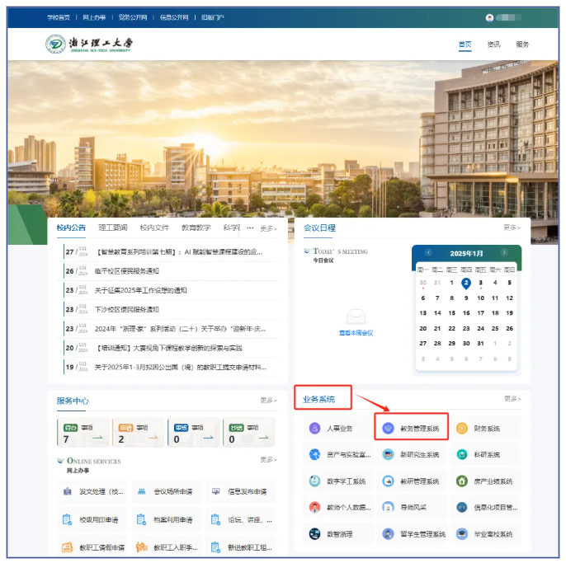Viewport: 566px width, 563px height.
Task: Expand the '···' more tabs in notices
Action: (x=250, y=228)
